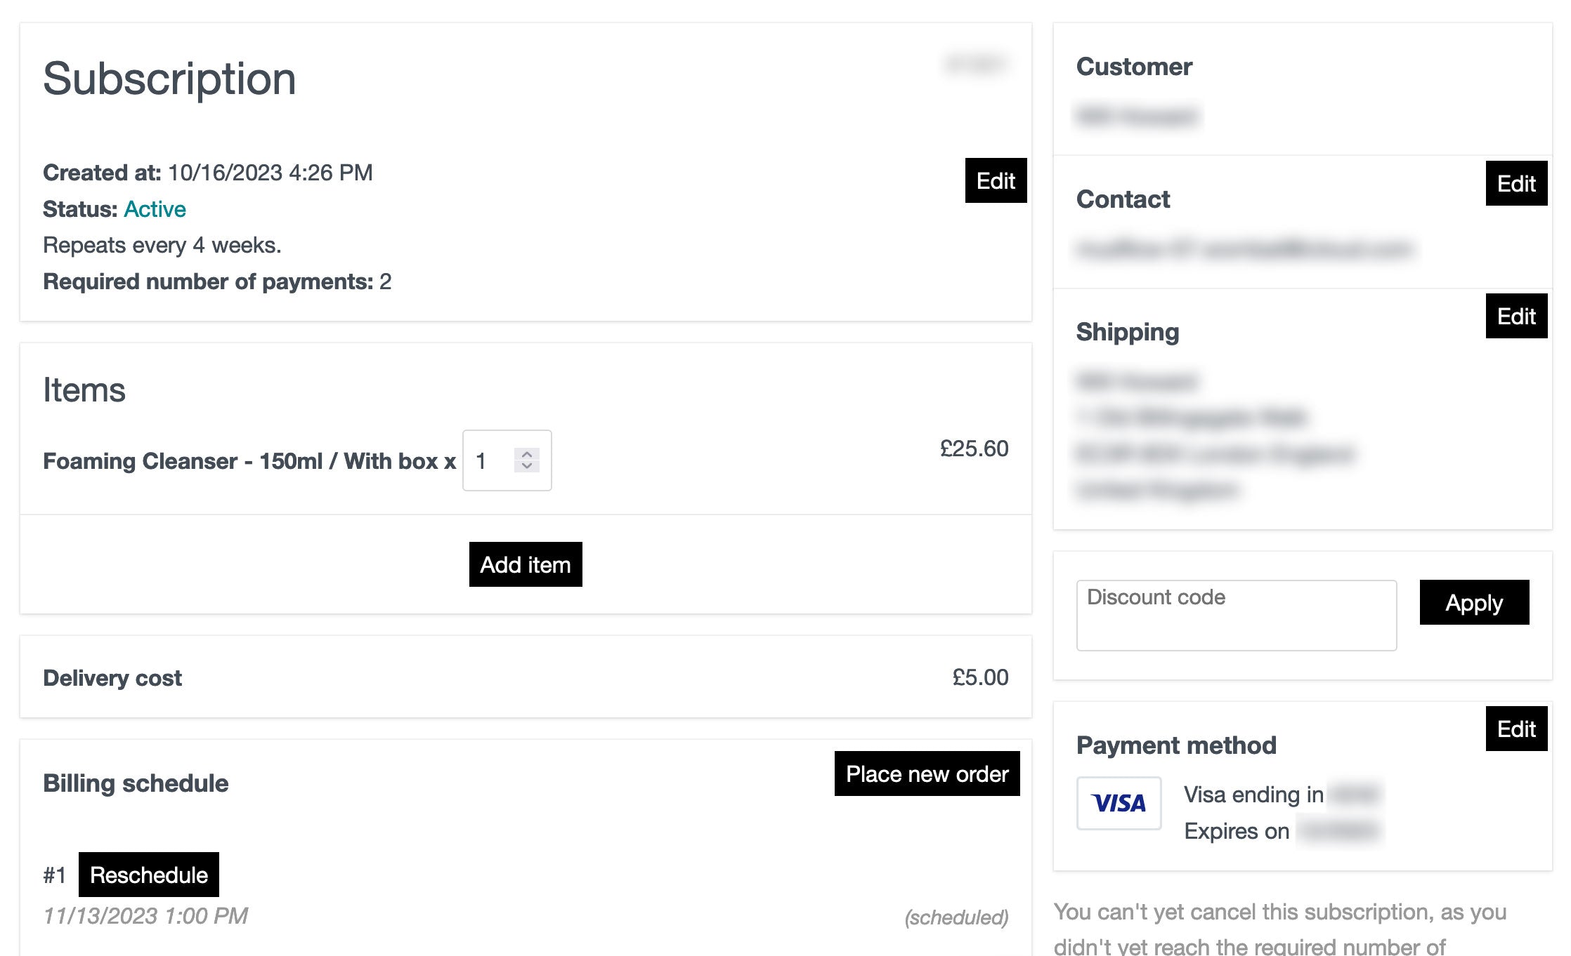This screenshot has height=956, width=1571.
Task: Place new order in Billing schedule
Action: click(x=927, y=774)
